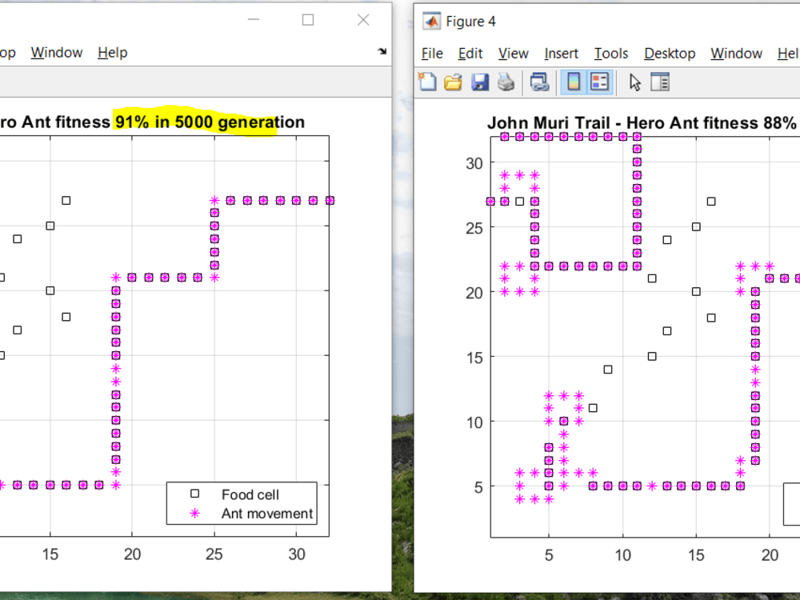Print Figure 4 using the printer icon
The height and width of the screenshot is (600, 800).
(x=506, y=82)
